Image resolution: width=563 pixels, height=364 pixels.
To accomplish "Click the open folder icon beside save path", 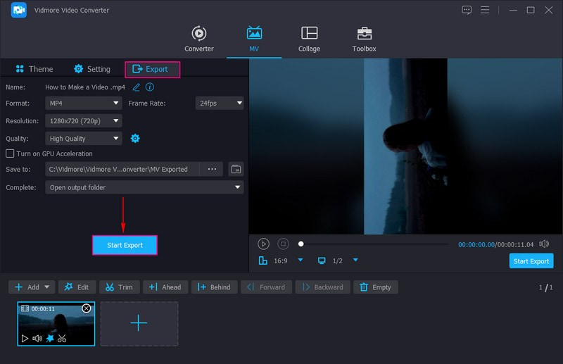I will pyautogui.click(x=236, y=169).
